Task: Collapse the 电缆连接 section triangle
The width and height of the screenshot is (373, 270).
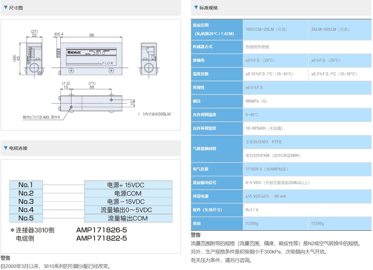Action: (x=6, y=148)
